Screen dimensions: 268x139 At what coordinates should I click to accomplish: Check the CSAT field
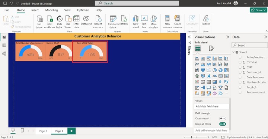tap(240, 67)
